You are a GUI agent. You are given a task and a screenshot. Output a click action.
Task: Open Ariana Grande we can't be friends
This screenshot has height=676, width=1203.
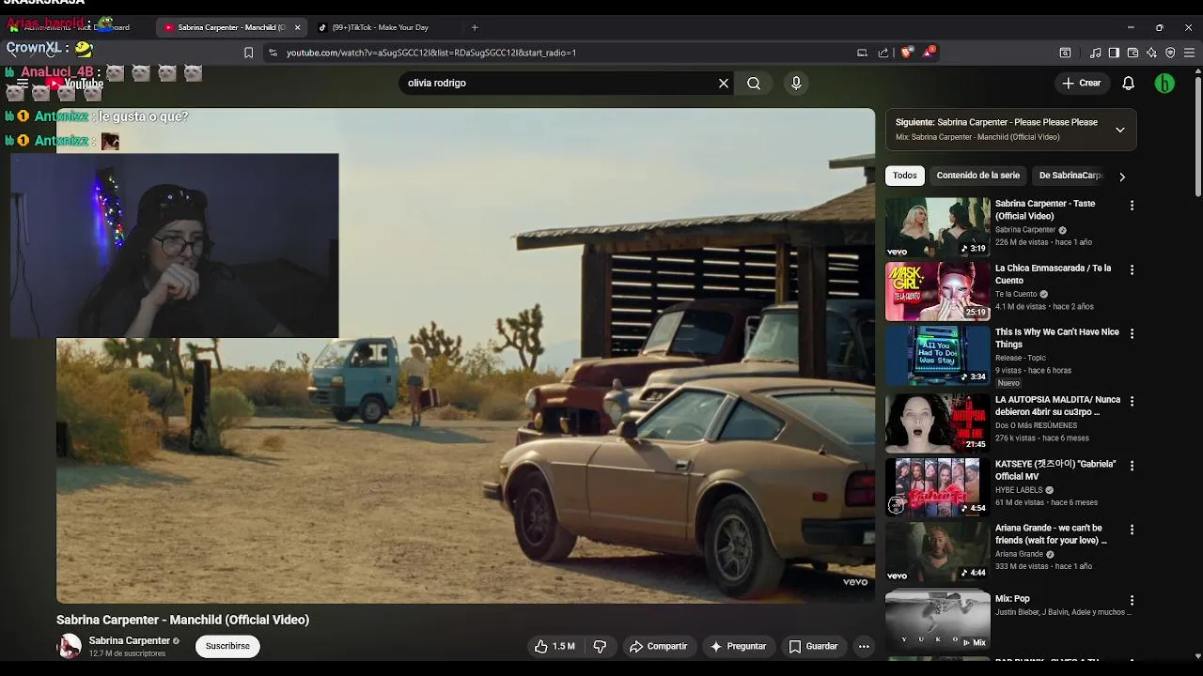pos(1051,534)
